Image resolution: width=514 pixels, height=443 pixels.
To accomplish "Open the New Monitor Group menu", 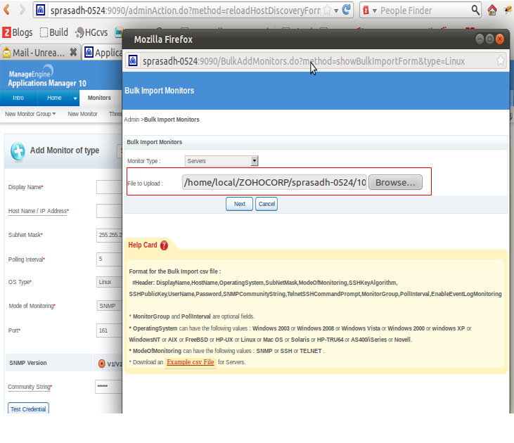I will coord(30,114).
